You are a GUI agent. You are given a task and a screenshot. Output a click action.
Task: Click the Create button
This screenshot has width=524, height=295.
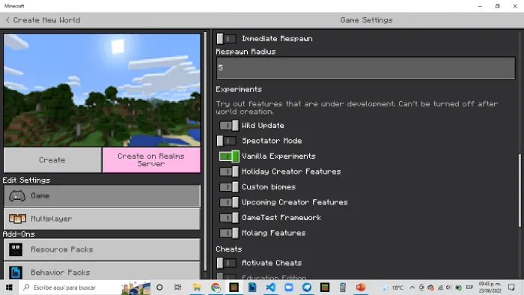pos(52,160)
